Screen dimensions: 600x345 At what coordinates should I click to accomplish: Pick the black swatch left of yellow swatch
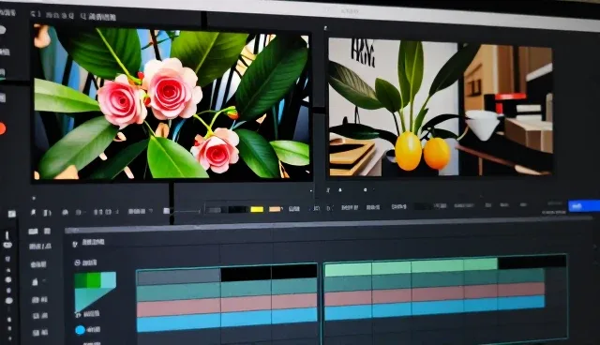(237, 209)
